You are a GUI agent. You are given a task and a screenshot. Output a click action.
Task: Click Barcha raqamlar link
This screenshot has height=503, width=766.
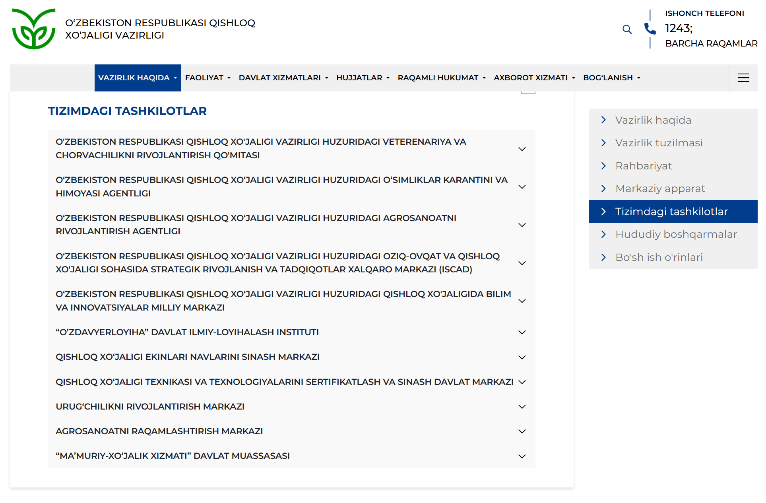(711, 43)
